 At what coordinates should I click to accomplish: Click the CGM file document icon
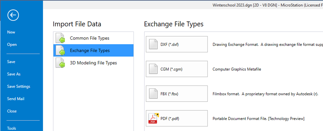point(153,69)
